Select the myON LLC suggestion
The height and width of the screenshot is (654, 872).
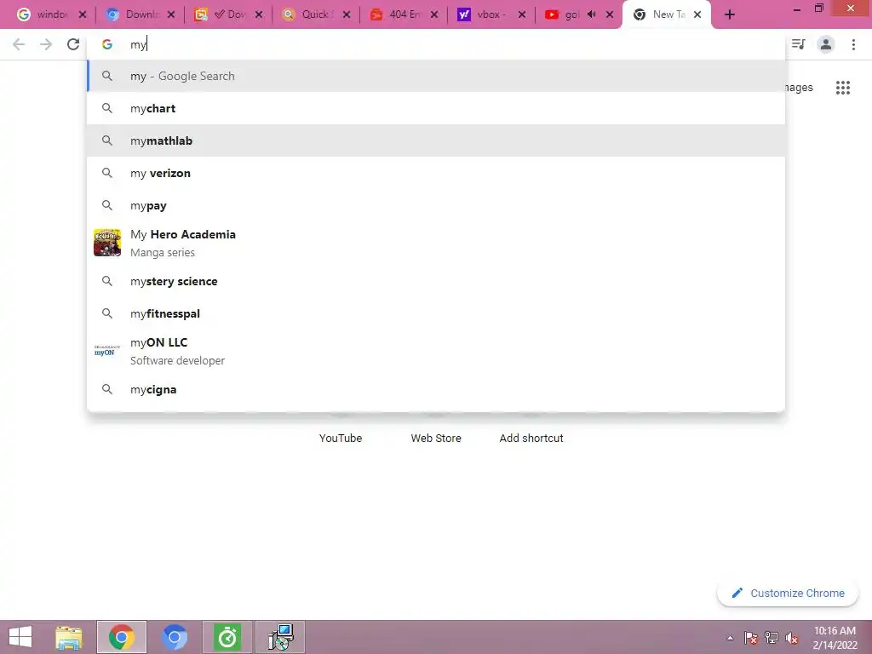(436, 351)
